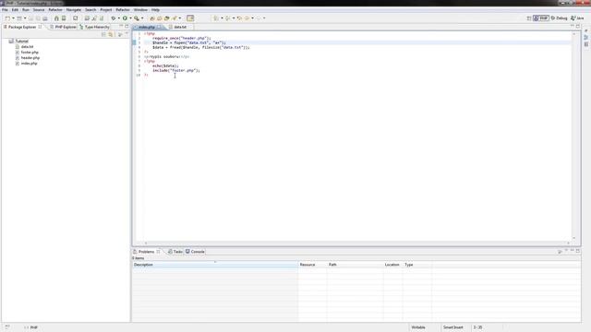
Task: Open the Navigate menu
Action: click(74, 10)
